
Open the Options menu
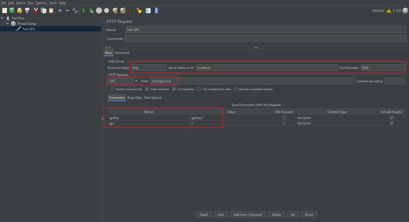pos(41,3)
